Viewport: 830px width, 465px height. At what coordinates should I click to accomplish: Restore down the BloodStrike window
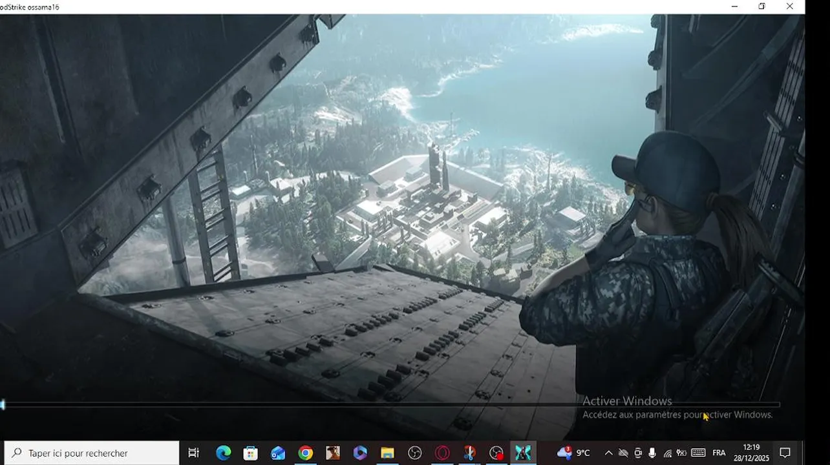[762, 6]
